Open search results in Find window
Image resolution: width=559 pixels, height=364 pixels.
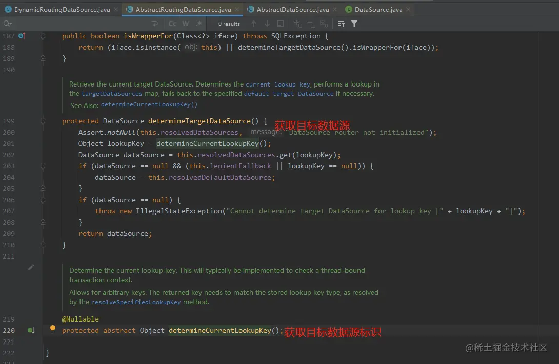280,24
